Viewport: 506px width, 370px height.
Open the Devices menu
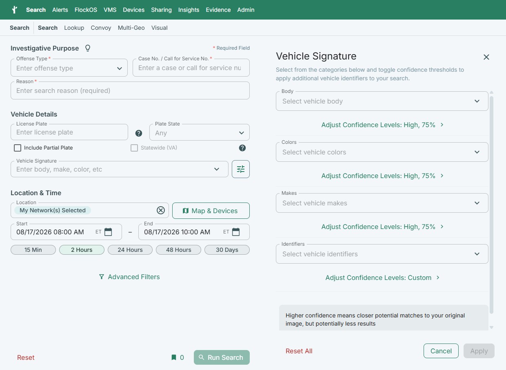(x=134, y=10)
